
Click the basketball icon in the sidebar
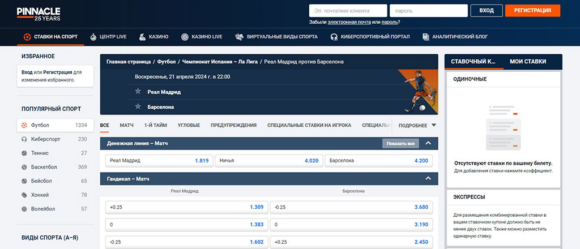point(24,167)
